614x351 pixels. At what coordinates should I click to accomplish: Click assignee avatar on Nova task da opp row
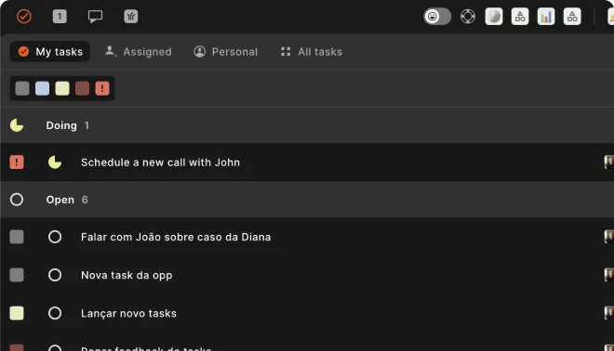click(x=609, y=275)
